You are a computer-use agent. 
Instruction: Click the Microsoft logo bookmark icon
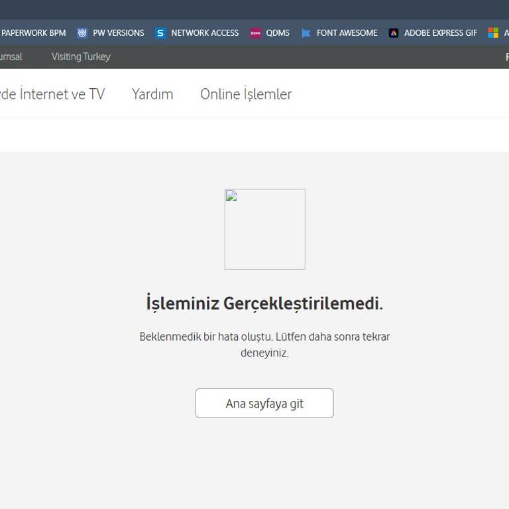tap(493, 32)
